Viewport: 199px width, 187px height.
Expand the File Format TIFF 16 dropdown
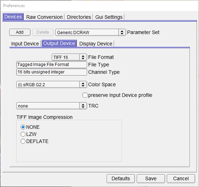(83, 57)
